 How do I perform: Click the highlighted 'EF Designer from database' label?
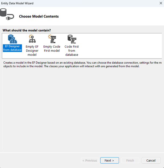(x=12, y=48)
